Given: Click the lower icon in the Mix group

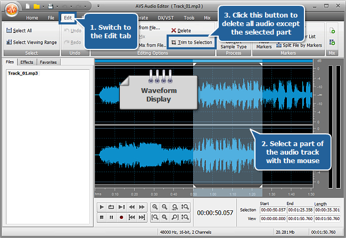Looking at the screenshot, I should [332, 42].
